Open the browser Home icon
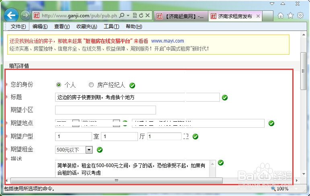The width and height of the screenshot is (310, 196). tap(281, 15)
